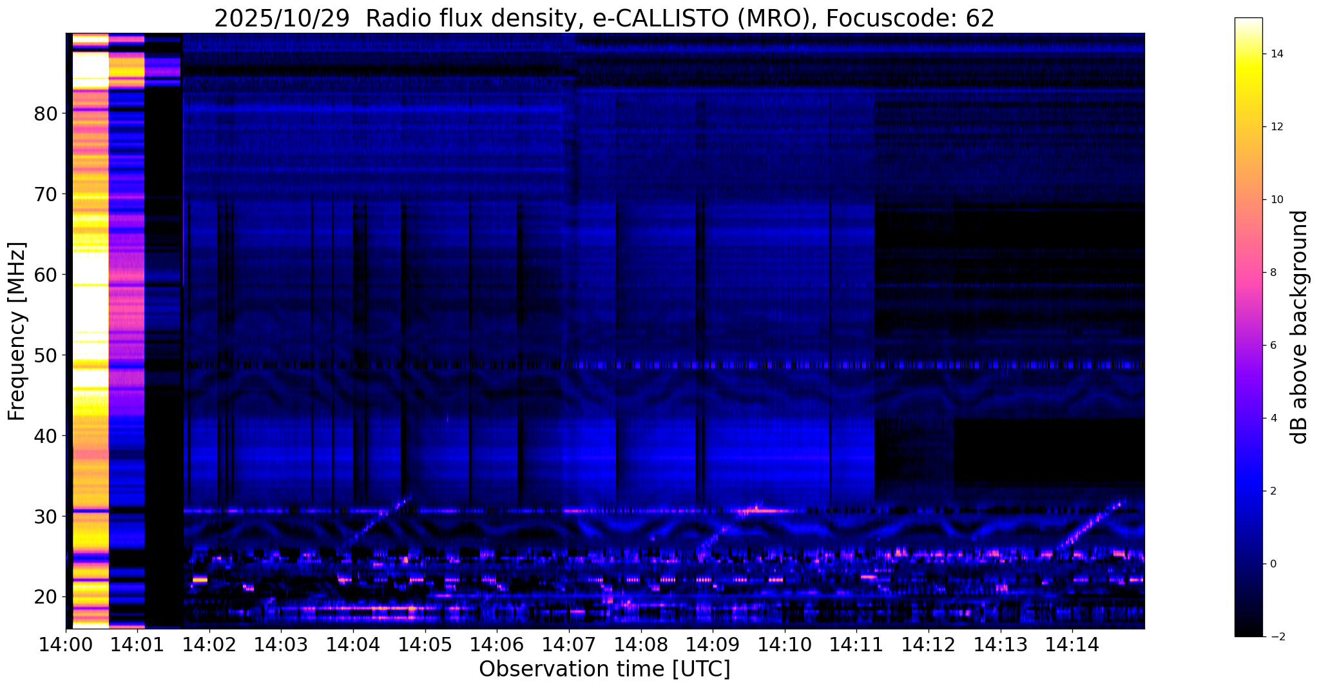Click the 14:13 time tick label
Screen dimensions: 1319x688
click(x=1000, y=644)
